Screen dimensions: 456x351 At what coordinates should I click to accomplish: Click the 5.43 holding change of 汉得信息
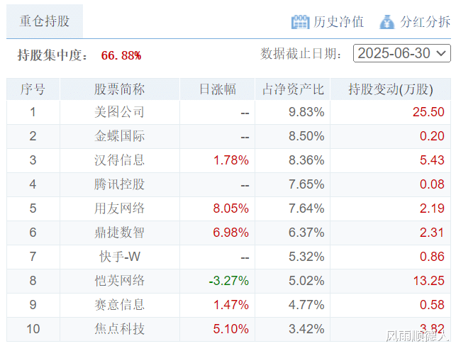click(x=432, y=160)
